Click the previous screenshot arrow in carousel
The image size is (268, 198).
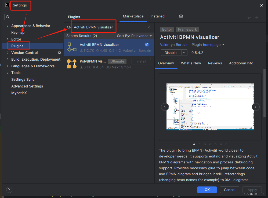click(165, 107)
